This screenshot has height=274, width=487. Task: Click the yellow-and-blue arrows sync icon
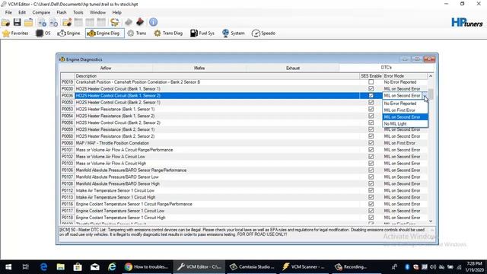click(x=115, y=22)
